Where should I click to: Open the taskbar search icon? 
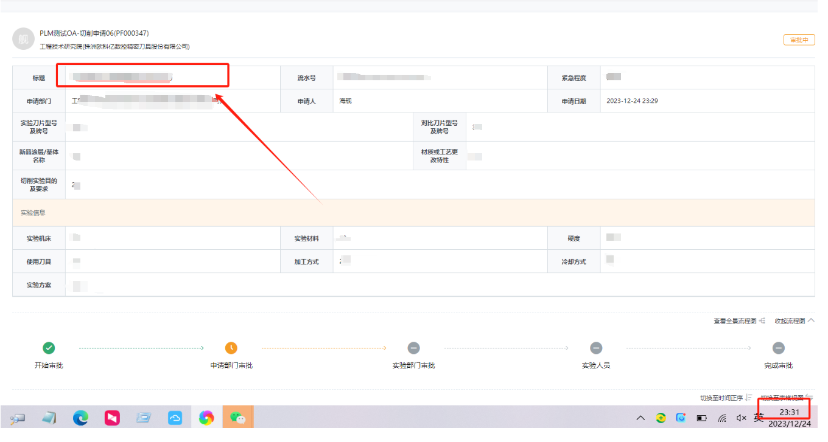point(18,418)
